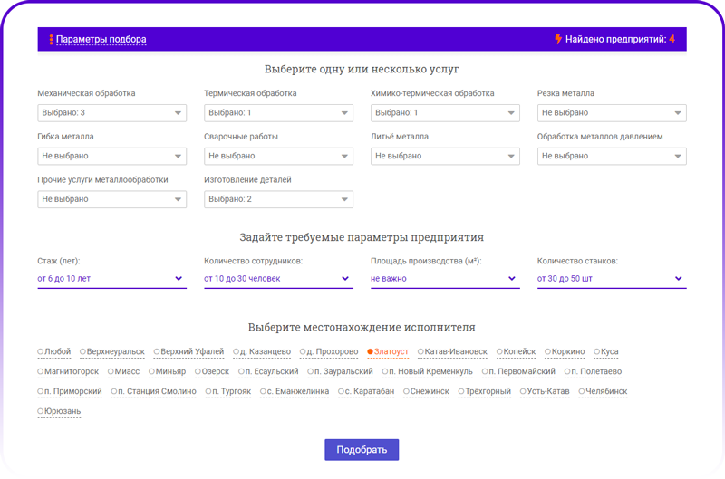Expand the Химико-термическая обработка dropdown
The height and width of the screenshot is (479, 725).
click(445, 112)
